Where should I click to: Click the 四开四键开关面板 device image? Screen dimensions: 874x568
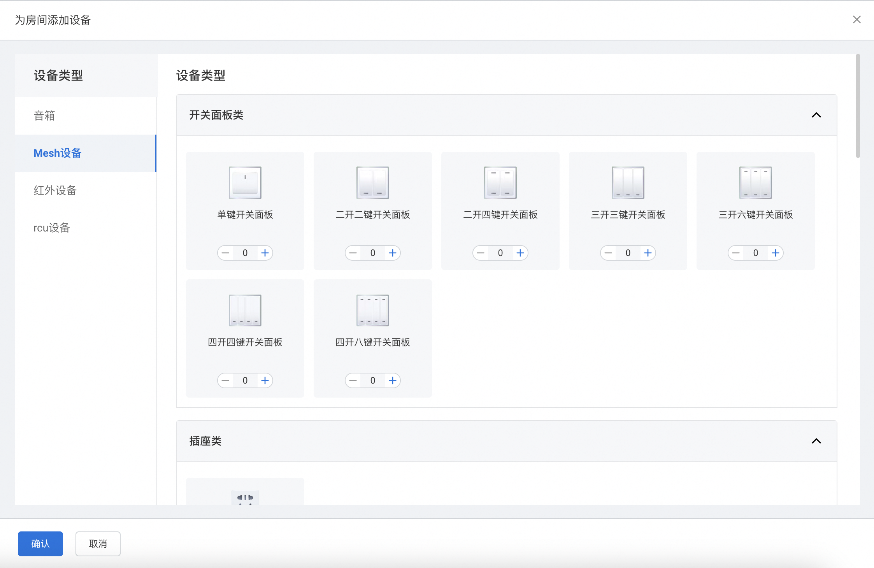(245, 310)
